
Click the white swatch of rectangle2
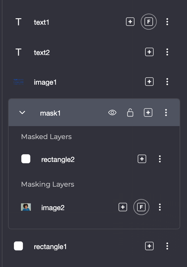tap(26, 159)
